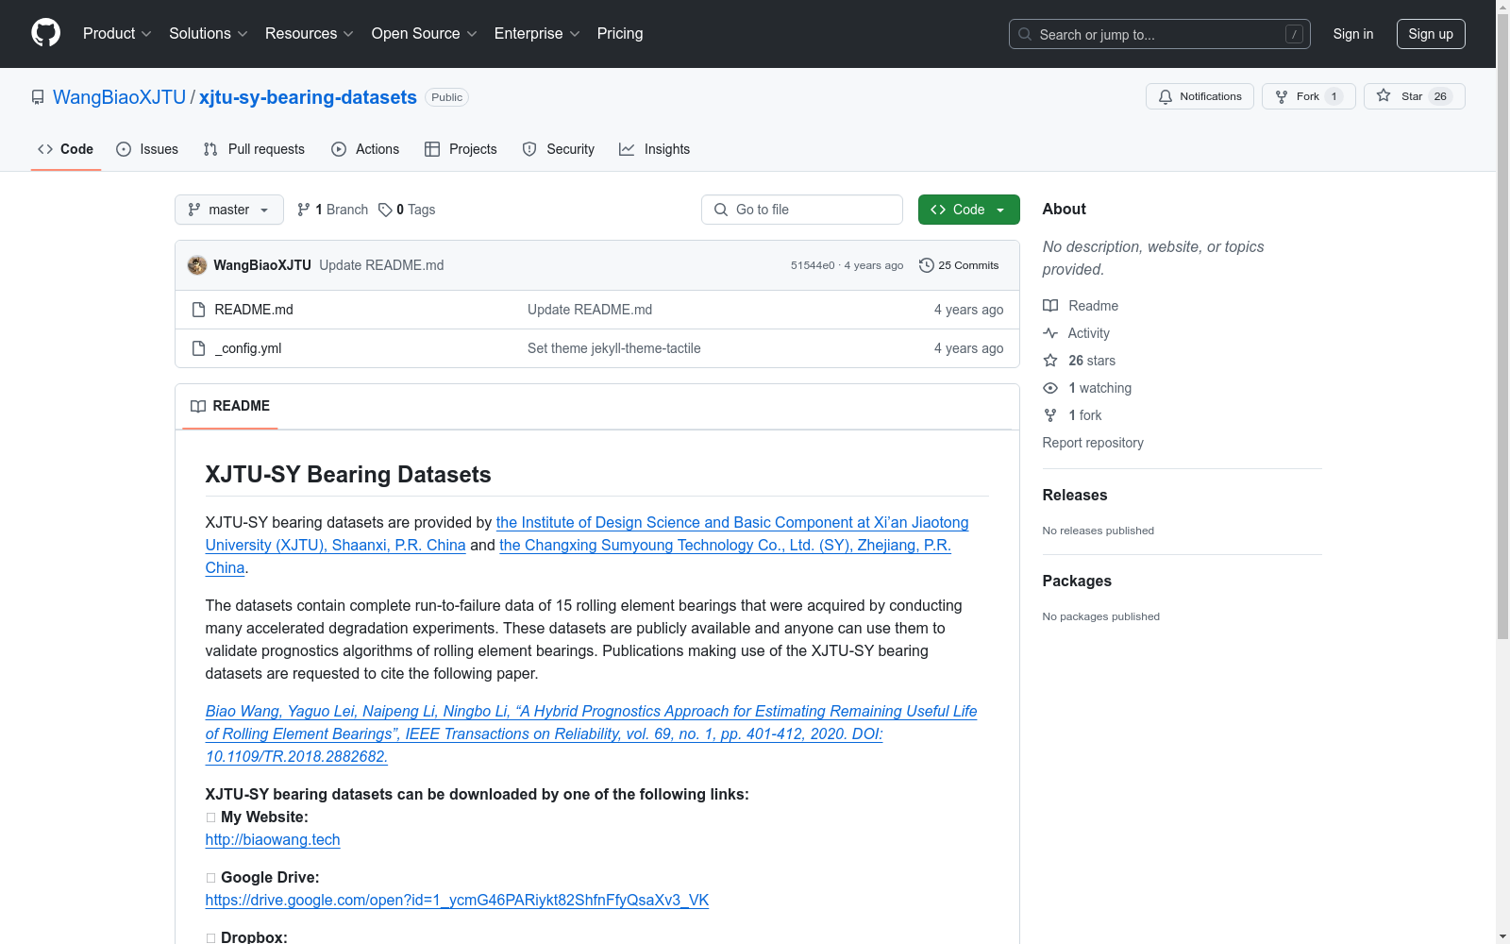Open the Security tab
Image resolution: width=1510 pixels, height=944 pixels.
pos(559,149)
